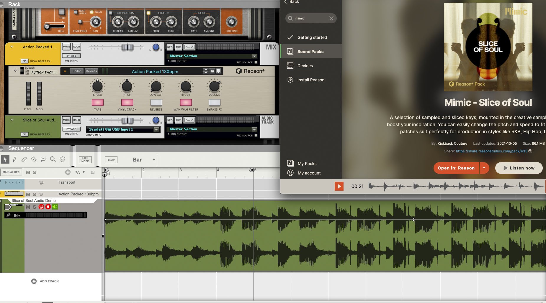This screenshot has width=546, height=303.
Task: Select the Mute tool in the sequencer toolbar
Action: [43, 159]
